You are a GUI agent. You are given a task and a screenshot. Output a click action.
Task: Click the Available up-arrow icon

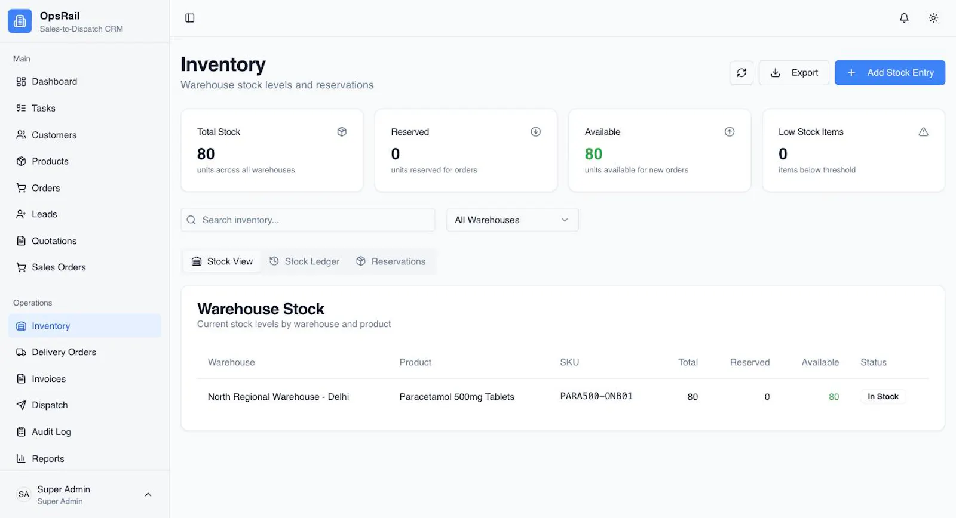pyautogui.click(x=730, y=132)
